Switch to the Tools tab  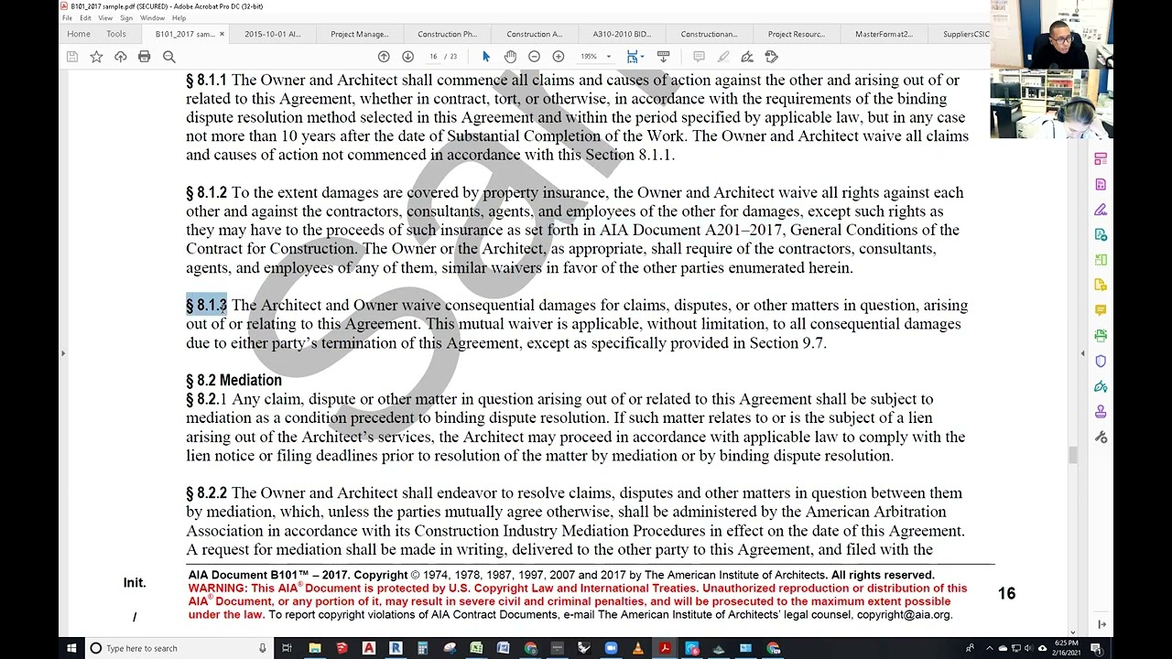point(116,34)
